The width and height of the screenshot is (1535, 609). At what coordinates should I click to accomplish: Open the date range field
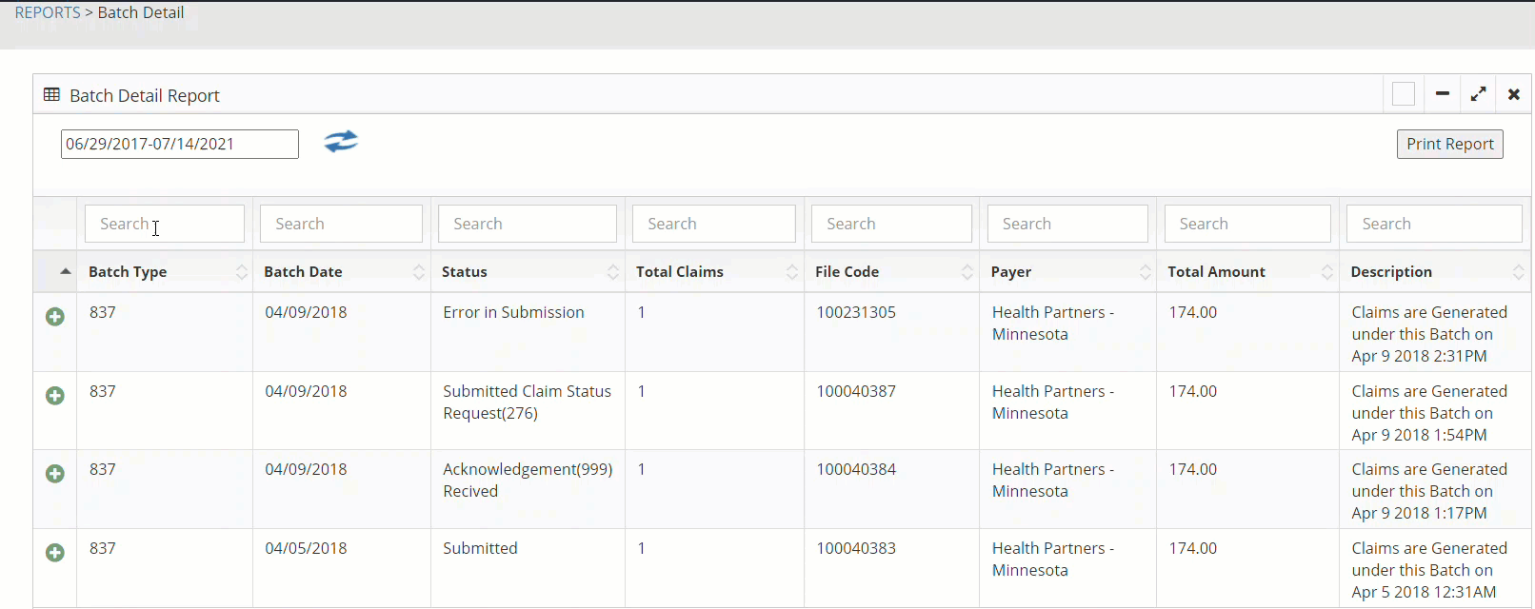[x=179, y=145]
